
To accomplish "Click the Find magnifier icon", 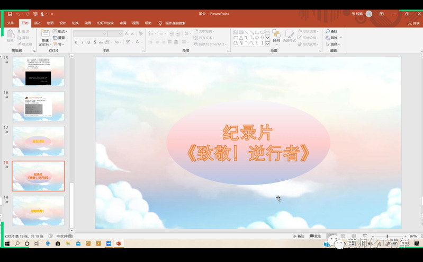I will [x=328, y=32].
